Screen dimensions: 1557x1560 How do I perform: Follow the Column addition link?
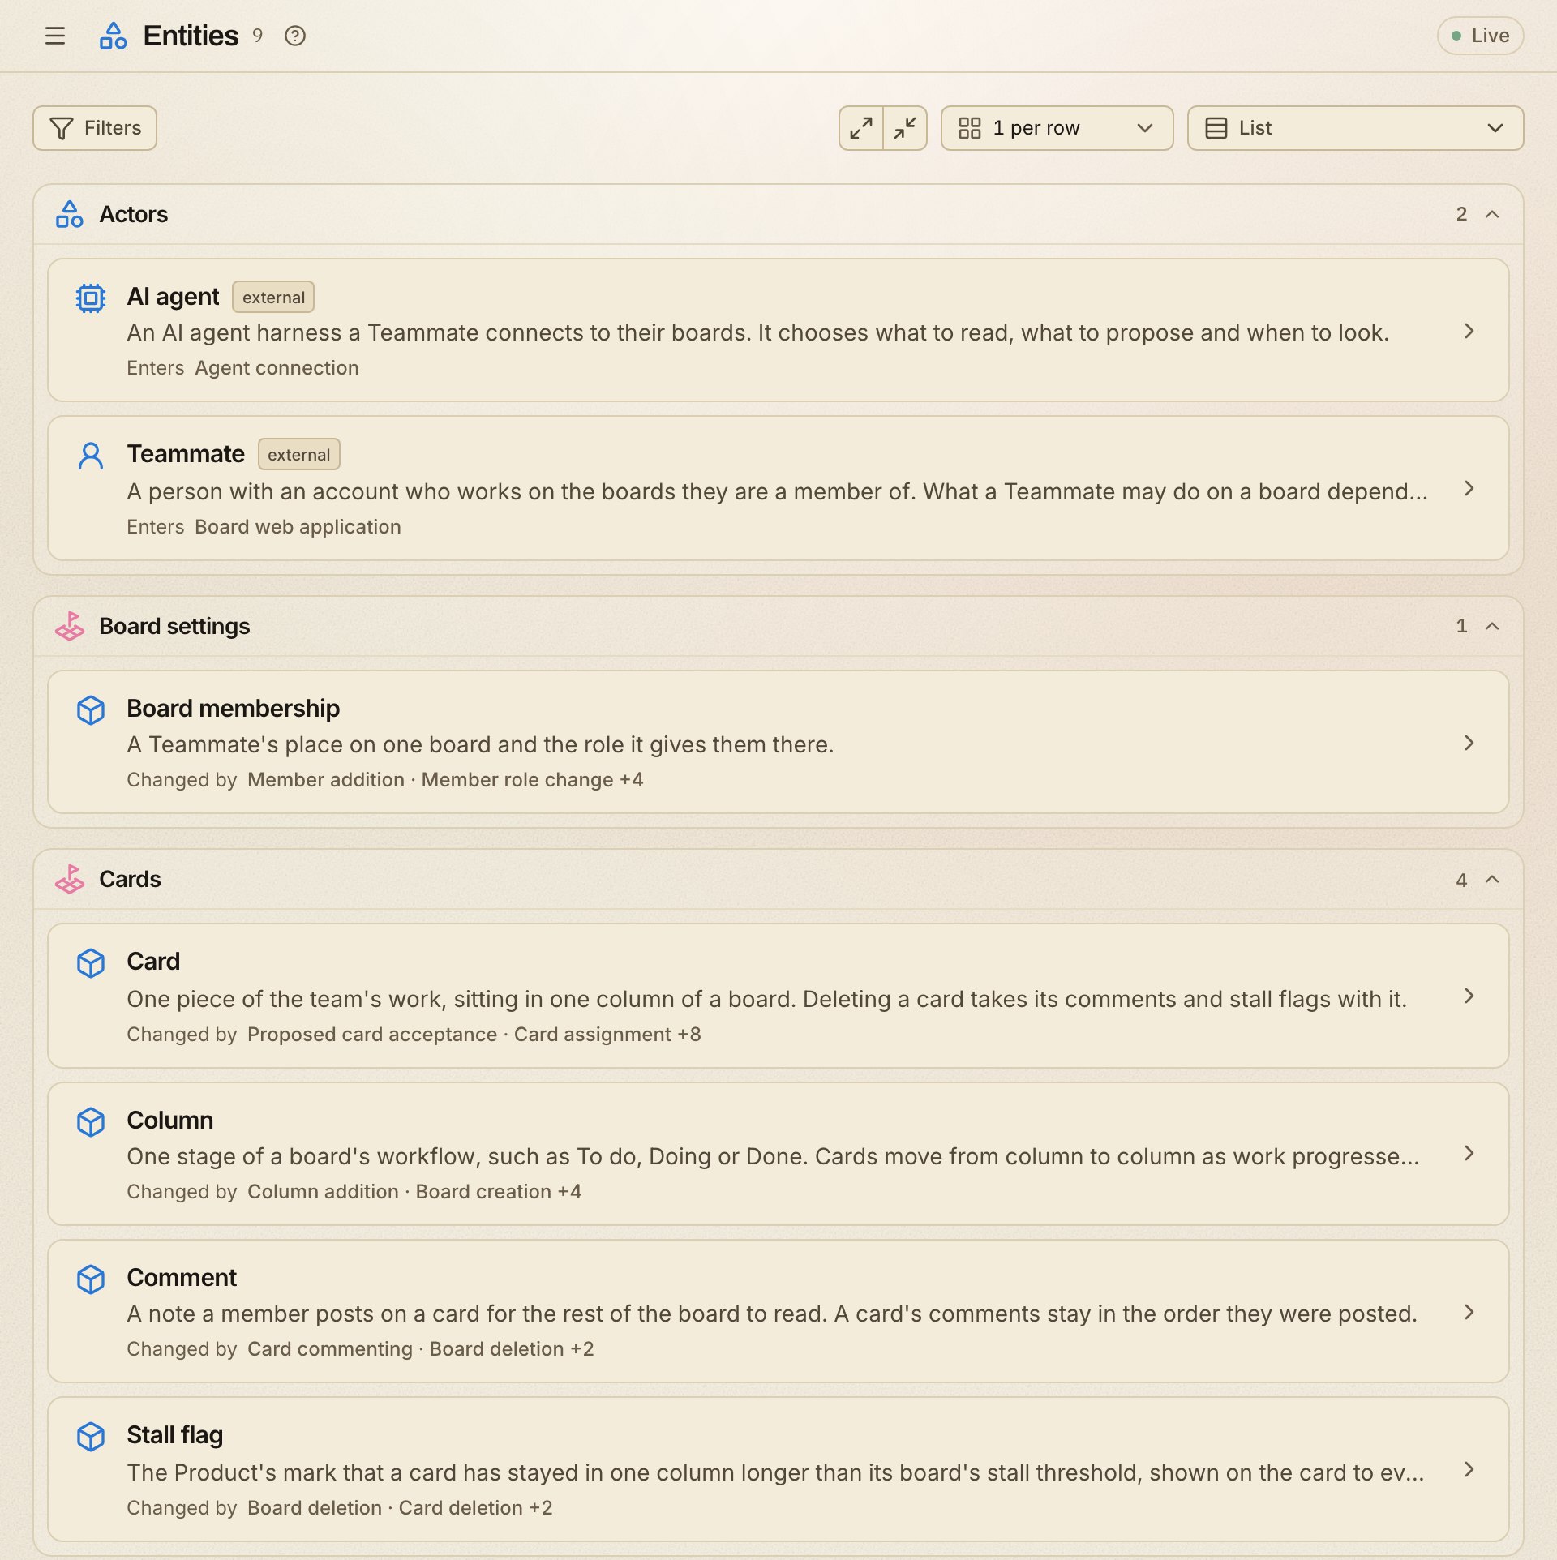(x=323, y=1192)
